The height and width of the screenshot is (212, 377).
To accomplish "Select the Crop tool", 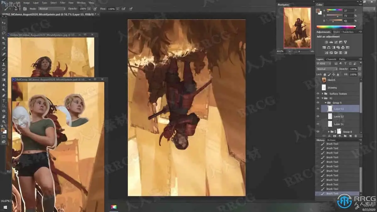I will 4,43.
